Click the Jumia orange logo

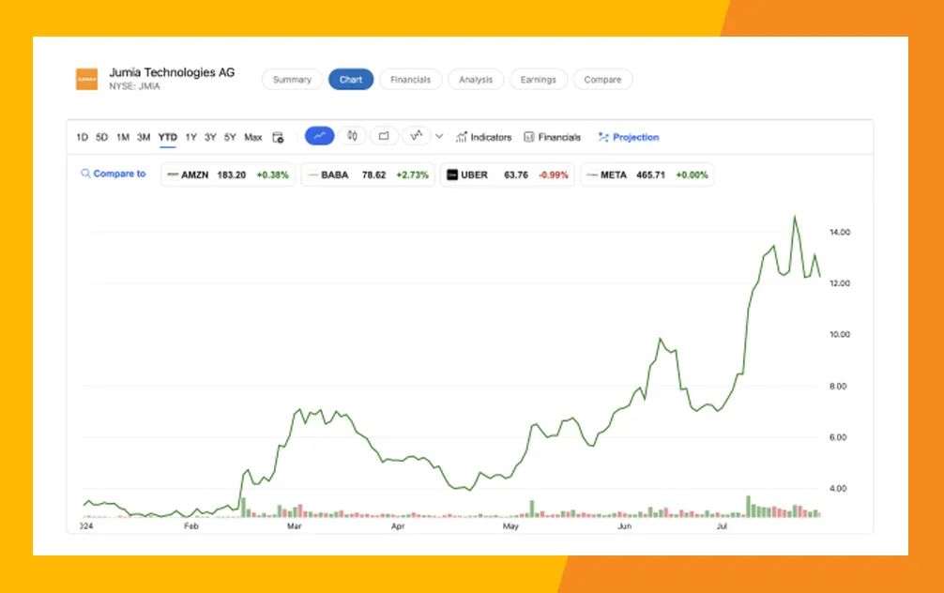pos(86,79)
